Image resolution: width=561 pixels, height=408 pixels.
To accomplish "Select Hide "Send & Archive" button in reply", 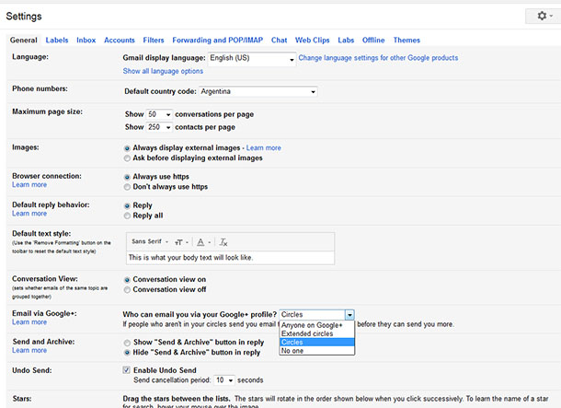I will coord(127,353).
